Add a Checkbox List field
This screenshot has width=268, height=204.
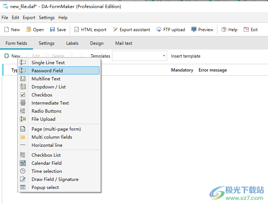pos(46,155)
